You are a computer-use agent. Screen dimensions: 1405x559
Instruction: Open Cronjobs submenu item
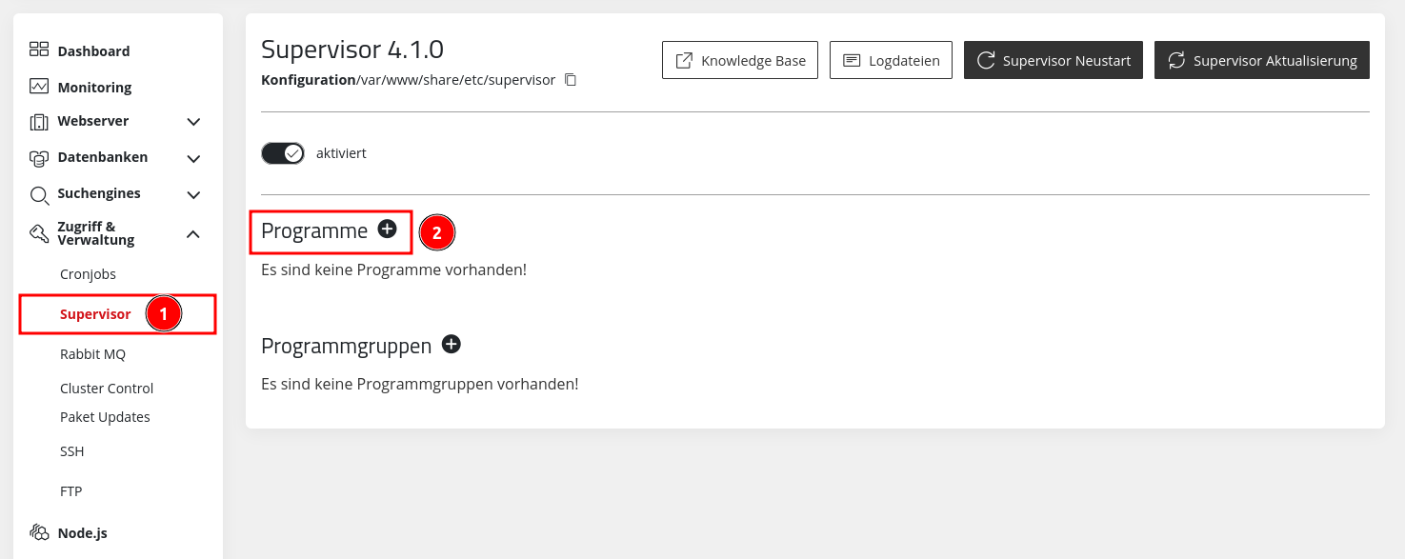click(x=88, y=274)
